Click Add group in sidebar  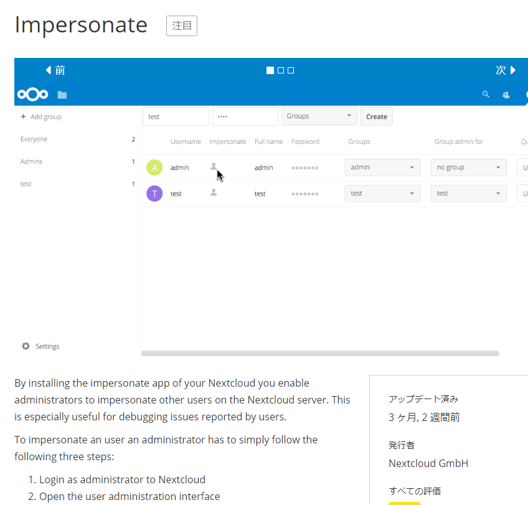pos(46,117)
